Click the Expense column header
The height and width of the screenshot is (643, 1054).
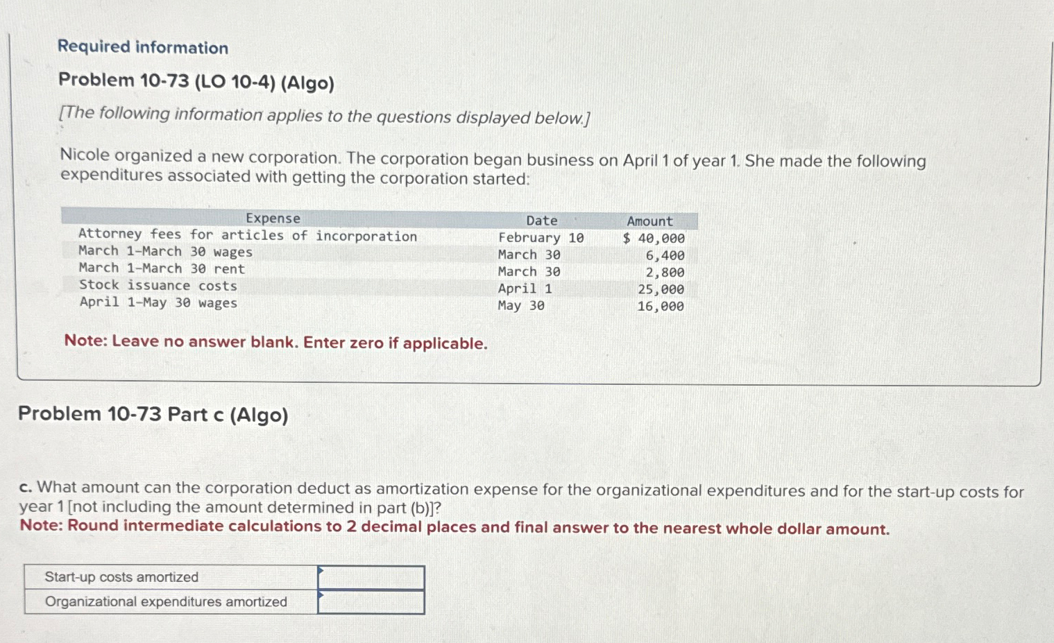tap(272, 218)
